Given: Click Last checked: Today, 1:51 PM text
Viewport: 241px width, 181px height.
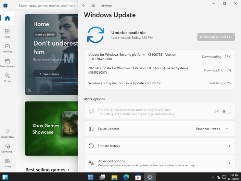Looking at the screenshot, I should [132, 38].
